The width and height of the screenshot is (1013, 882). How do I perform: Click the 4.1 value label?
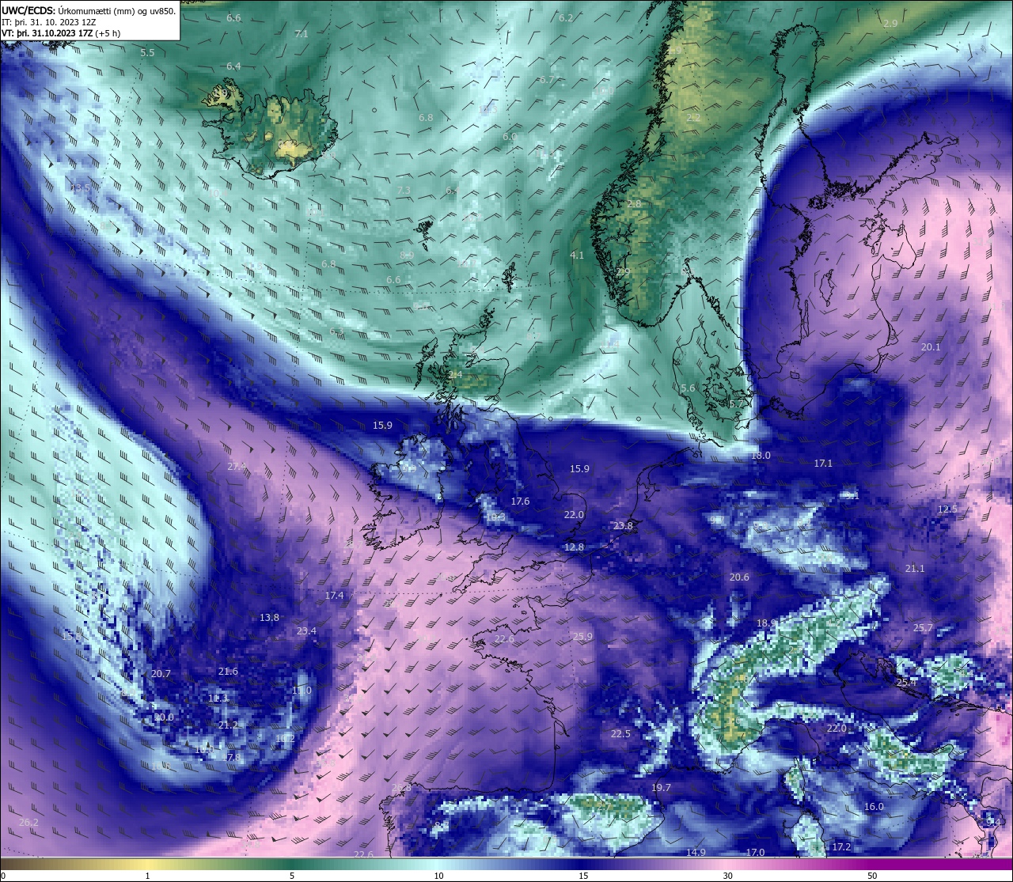tap(577, 256)
